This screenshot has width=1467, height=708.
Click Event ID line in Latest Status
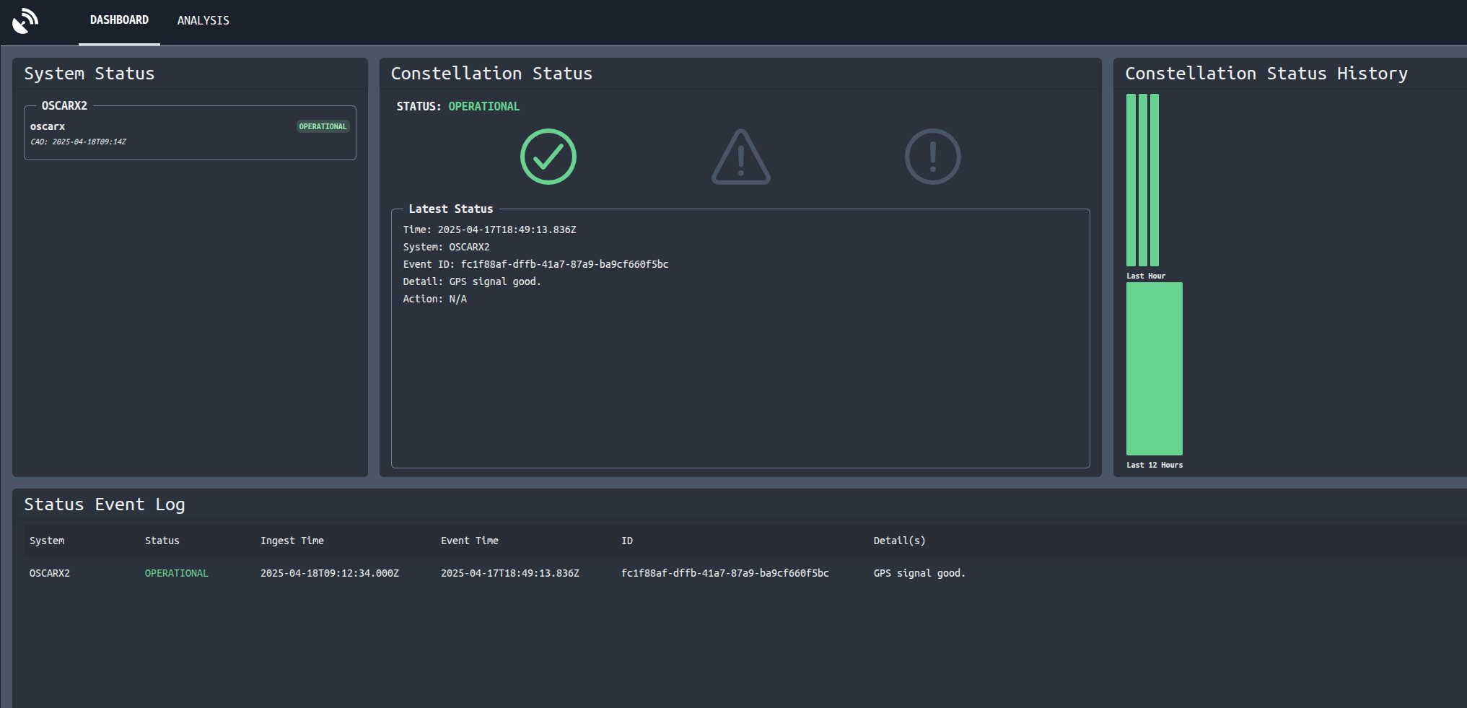pyautogui.click(x=536, y=264)
